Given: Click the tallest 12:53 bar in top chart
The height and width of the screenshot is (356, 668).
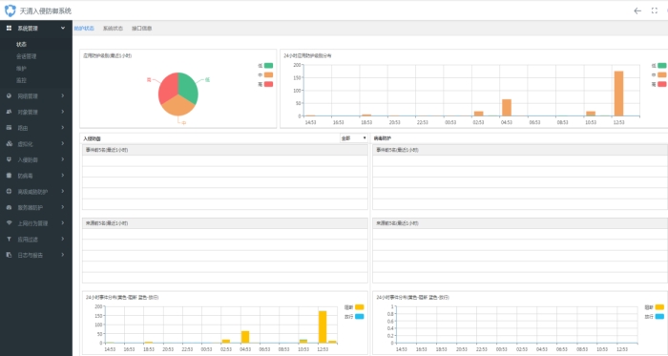Looking at the screenshot, I should tap(618, 94).
